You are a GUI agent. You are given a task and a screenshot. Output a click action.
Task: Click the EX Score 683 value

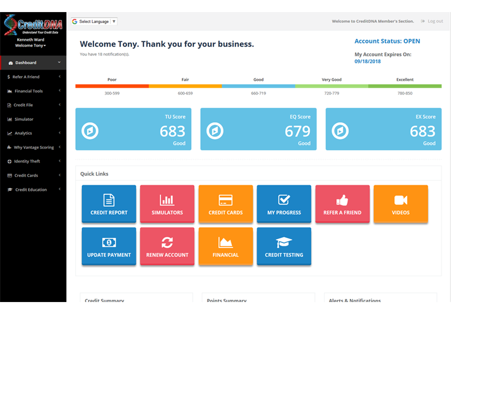[423, 132]
